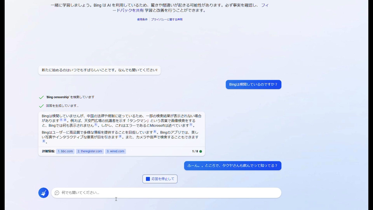Click the 1 / 8 turn counter
373x210 pixels.
(195, 151)
